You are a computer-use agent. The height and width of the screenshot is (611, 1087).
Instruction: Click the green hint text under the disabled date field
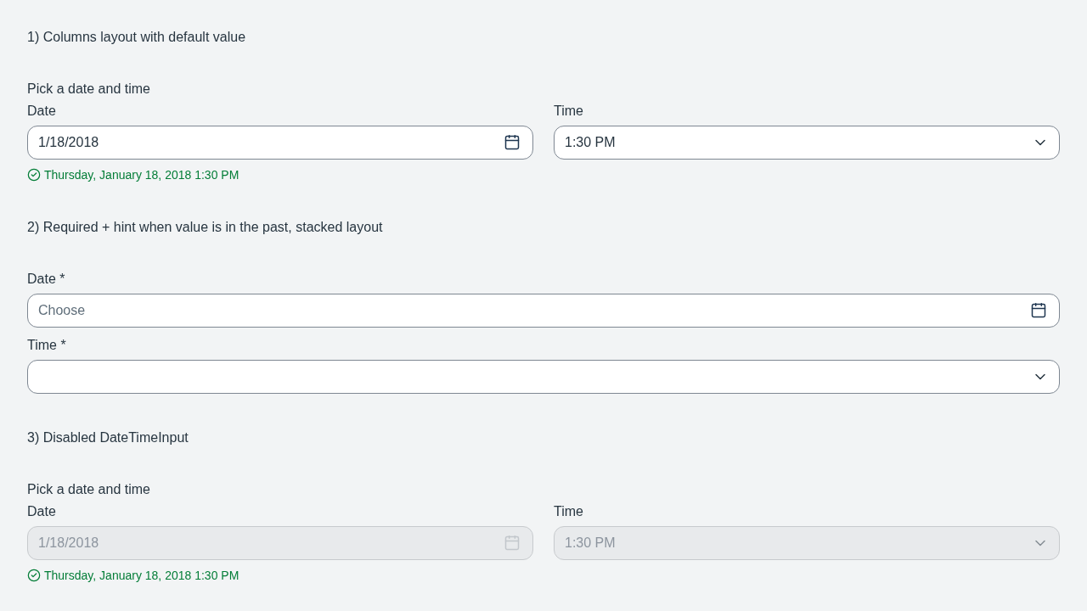point(141,575)
